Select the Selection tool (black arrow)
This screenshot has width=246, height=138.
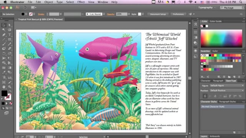pos(4,25)
